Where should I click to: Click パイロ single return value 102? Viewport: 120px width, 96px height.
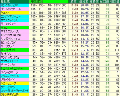[107, 28]
